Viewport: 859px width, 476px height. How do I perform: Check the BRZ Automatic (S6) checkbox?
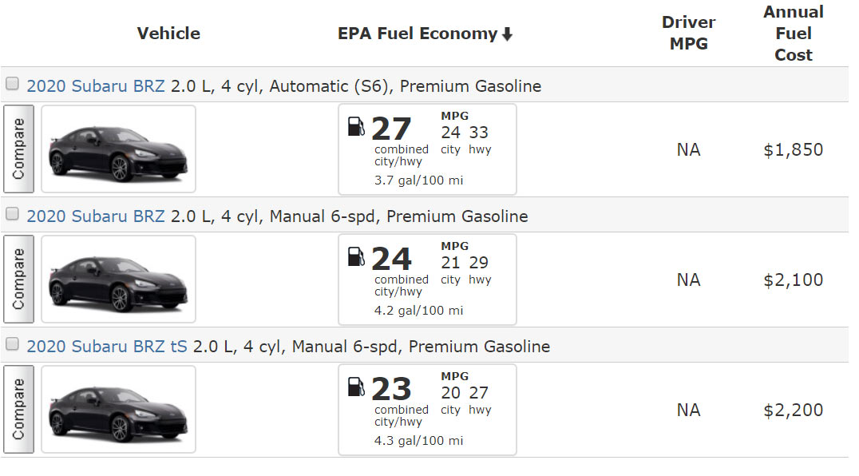(x=12, y=84)
